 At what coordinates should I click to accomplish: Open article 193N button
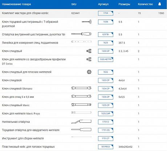106,22
